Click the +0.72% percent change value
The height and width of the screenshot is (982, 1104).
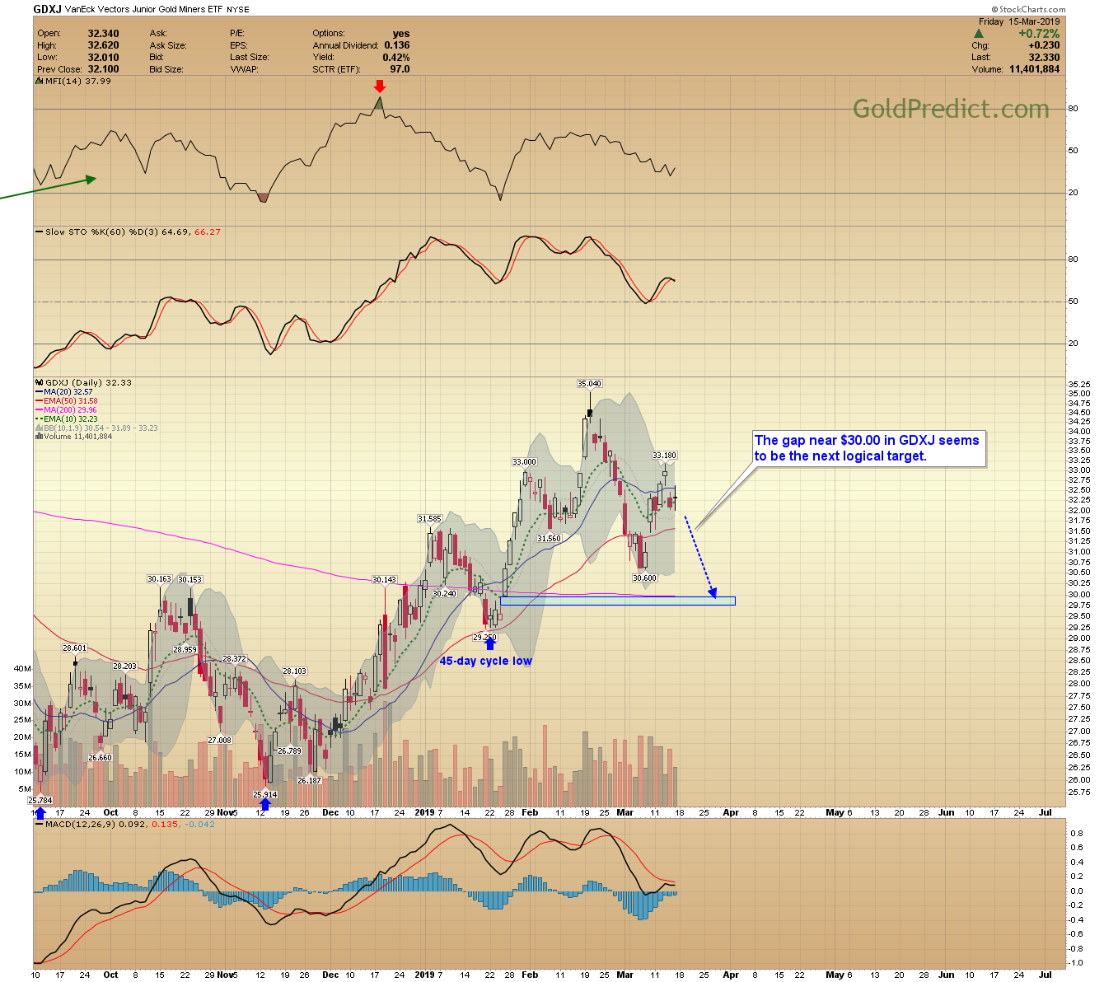tap(1039, 34)
